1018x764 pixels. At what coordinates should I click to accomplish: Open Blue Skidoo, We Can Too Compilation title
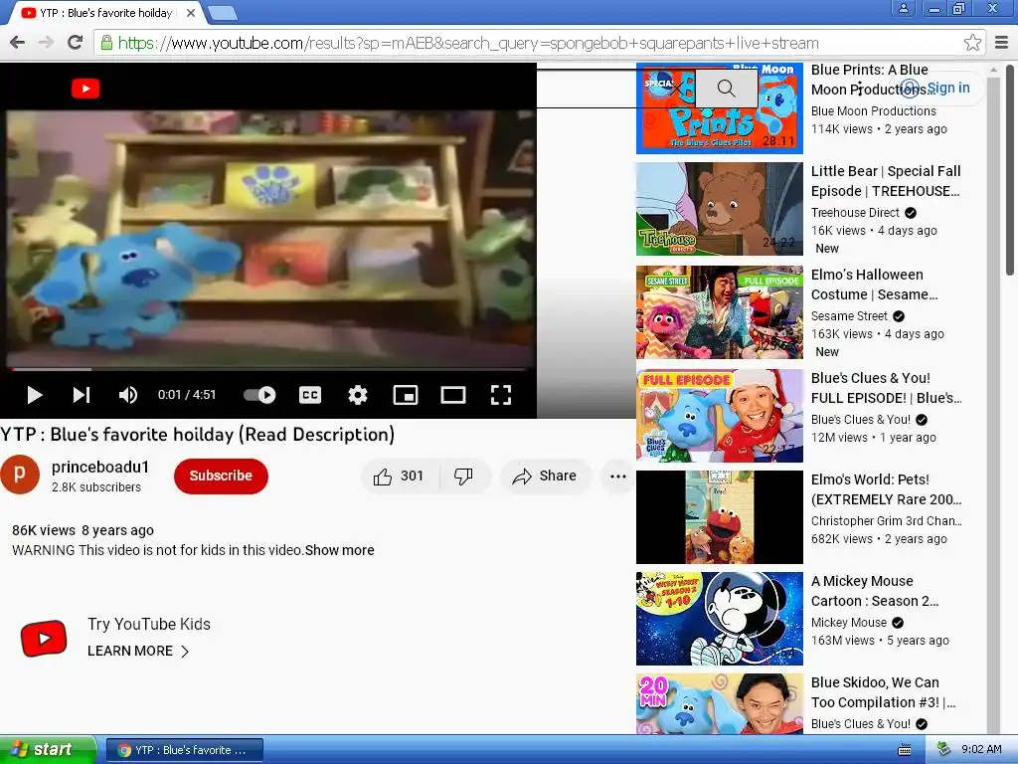[x=883, y=692]
